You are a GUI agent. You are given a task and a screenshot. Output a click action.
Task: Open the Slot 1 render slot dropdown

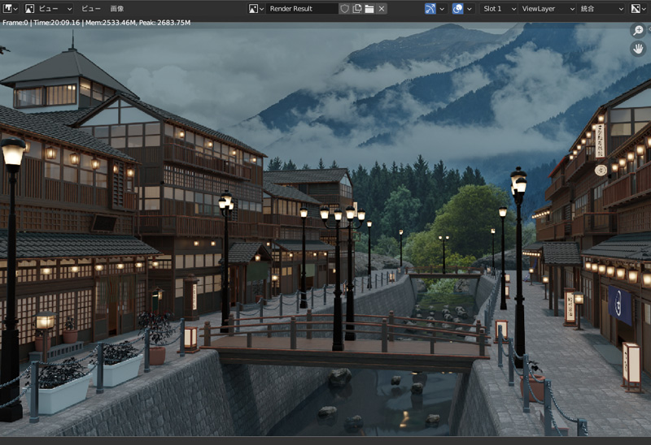(x=498, y=8)
